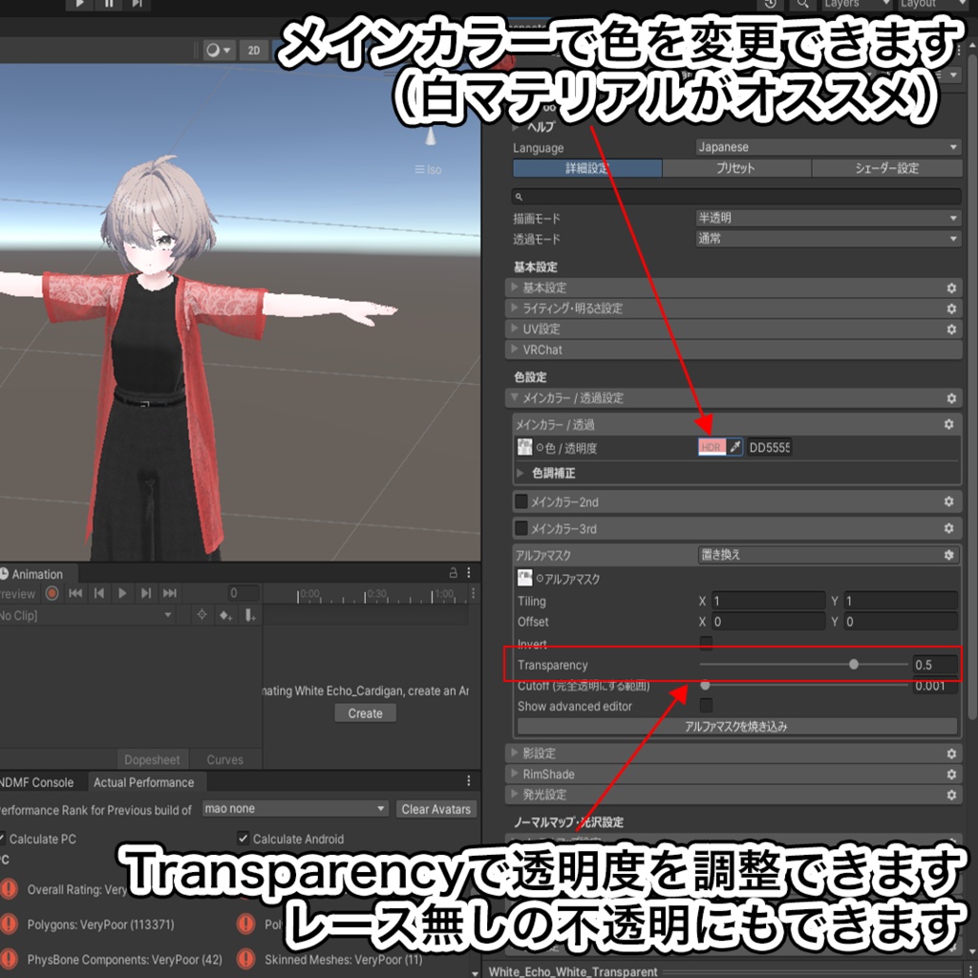Click the gear icon for 発光設定
This screenshot has height=978, width=978.
click(x=951, y=795)
